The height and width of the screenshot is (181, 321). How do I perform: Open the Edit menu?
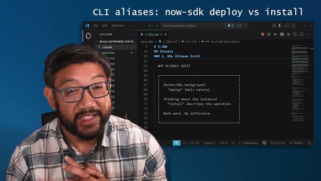[x=105, y=25]
